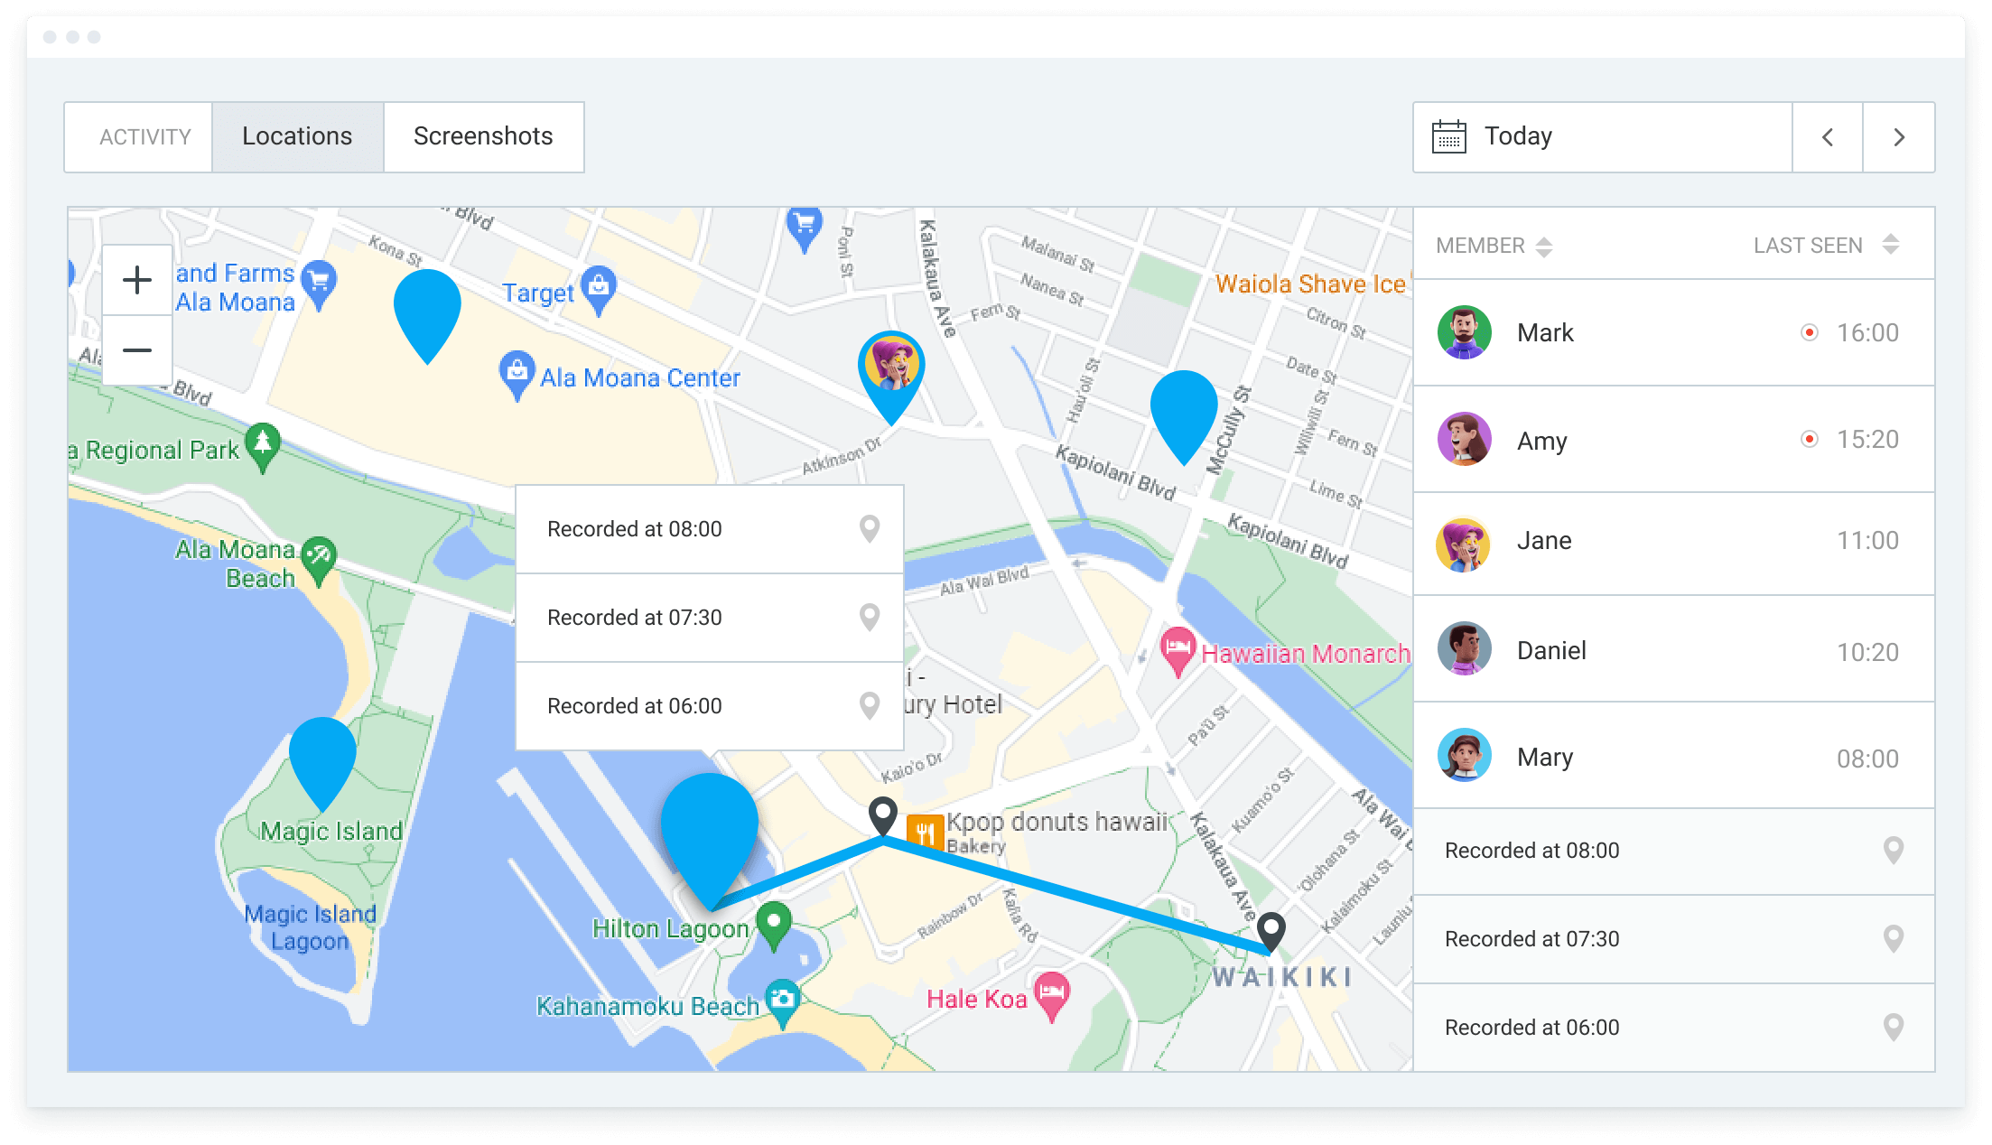Image resolution: width=1992 pixels, height=1145 pixels.
Task: Go to the next day with the right chevron
Action: (1900, 136)
